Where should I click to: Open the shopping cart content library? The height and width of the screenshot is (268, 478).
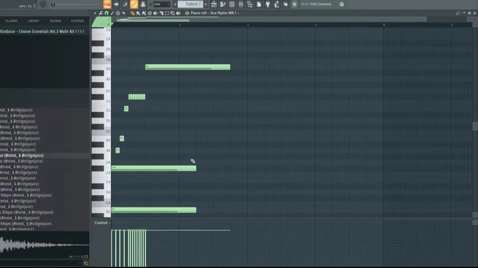(294, 4)
